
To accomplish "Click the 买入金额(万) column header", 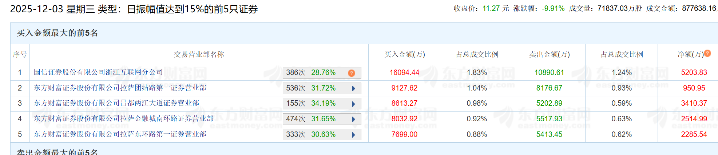I will pos(405,54).
